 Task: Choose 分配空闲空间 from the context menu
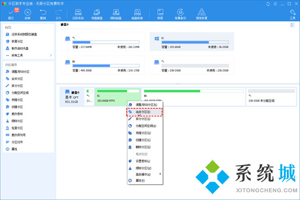point(145,126)
